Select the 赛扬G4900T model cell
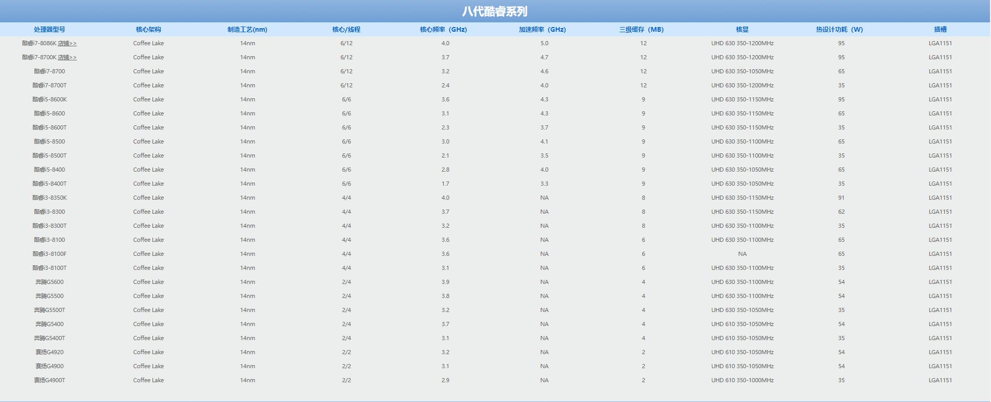 (x=49, y=380)
